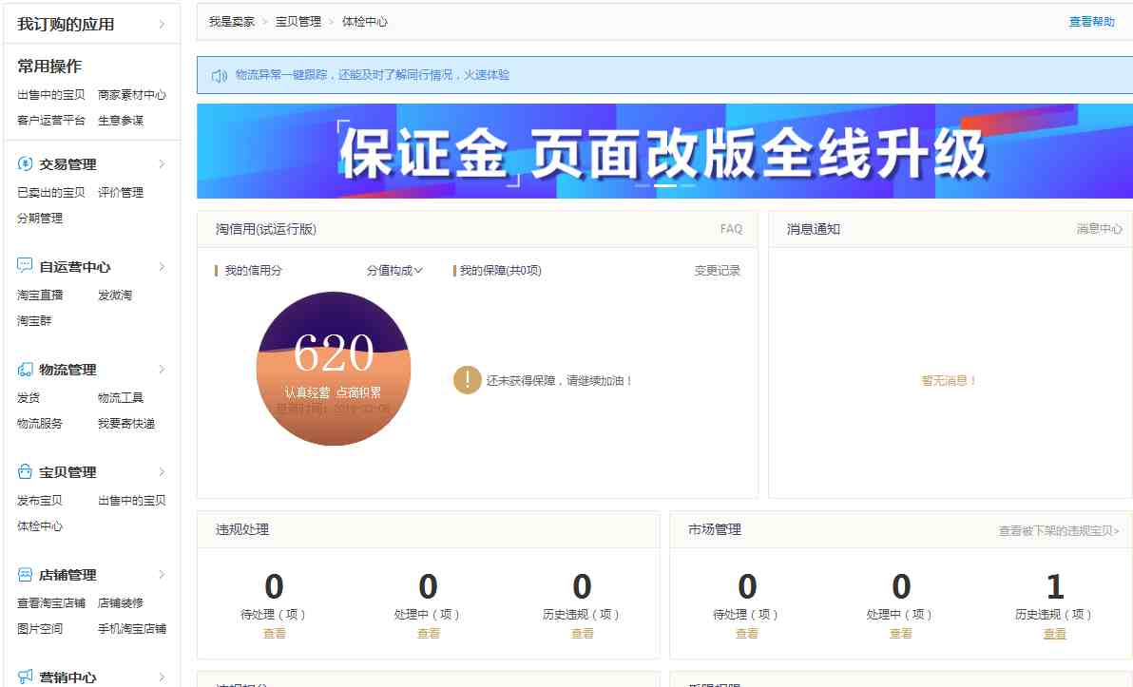Expand the 交易管理 section arrow

point(162,164)
